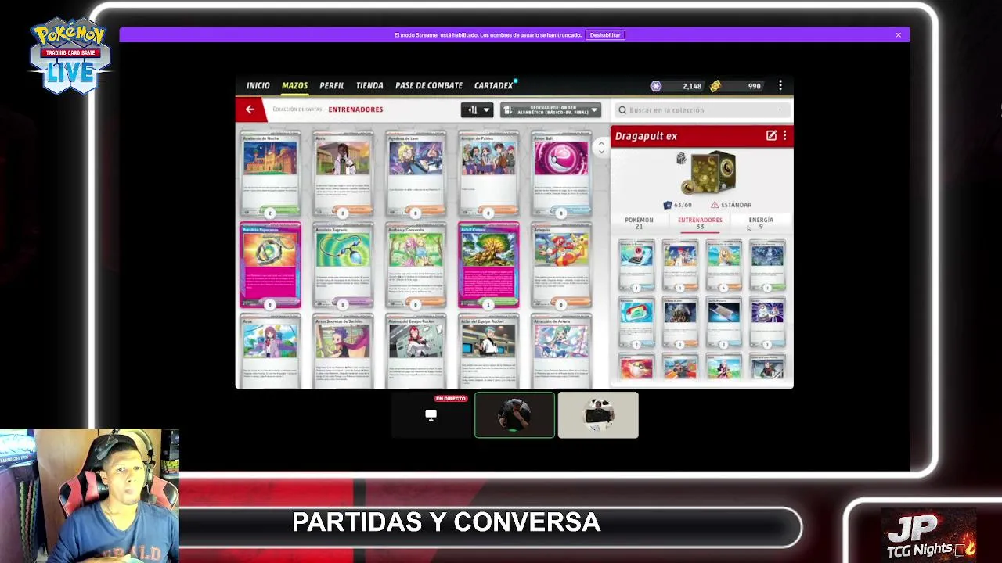Switch to the POKÉMON deck tab
This screenshot has height=563, width=1002.
pos(639,222)
